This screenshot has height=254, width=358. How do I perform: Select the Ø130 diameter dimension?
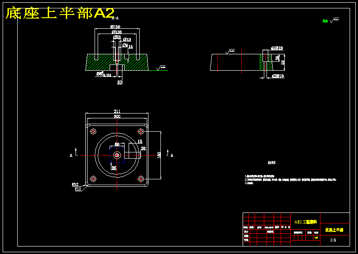coord(117,32)
